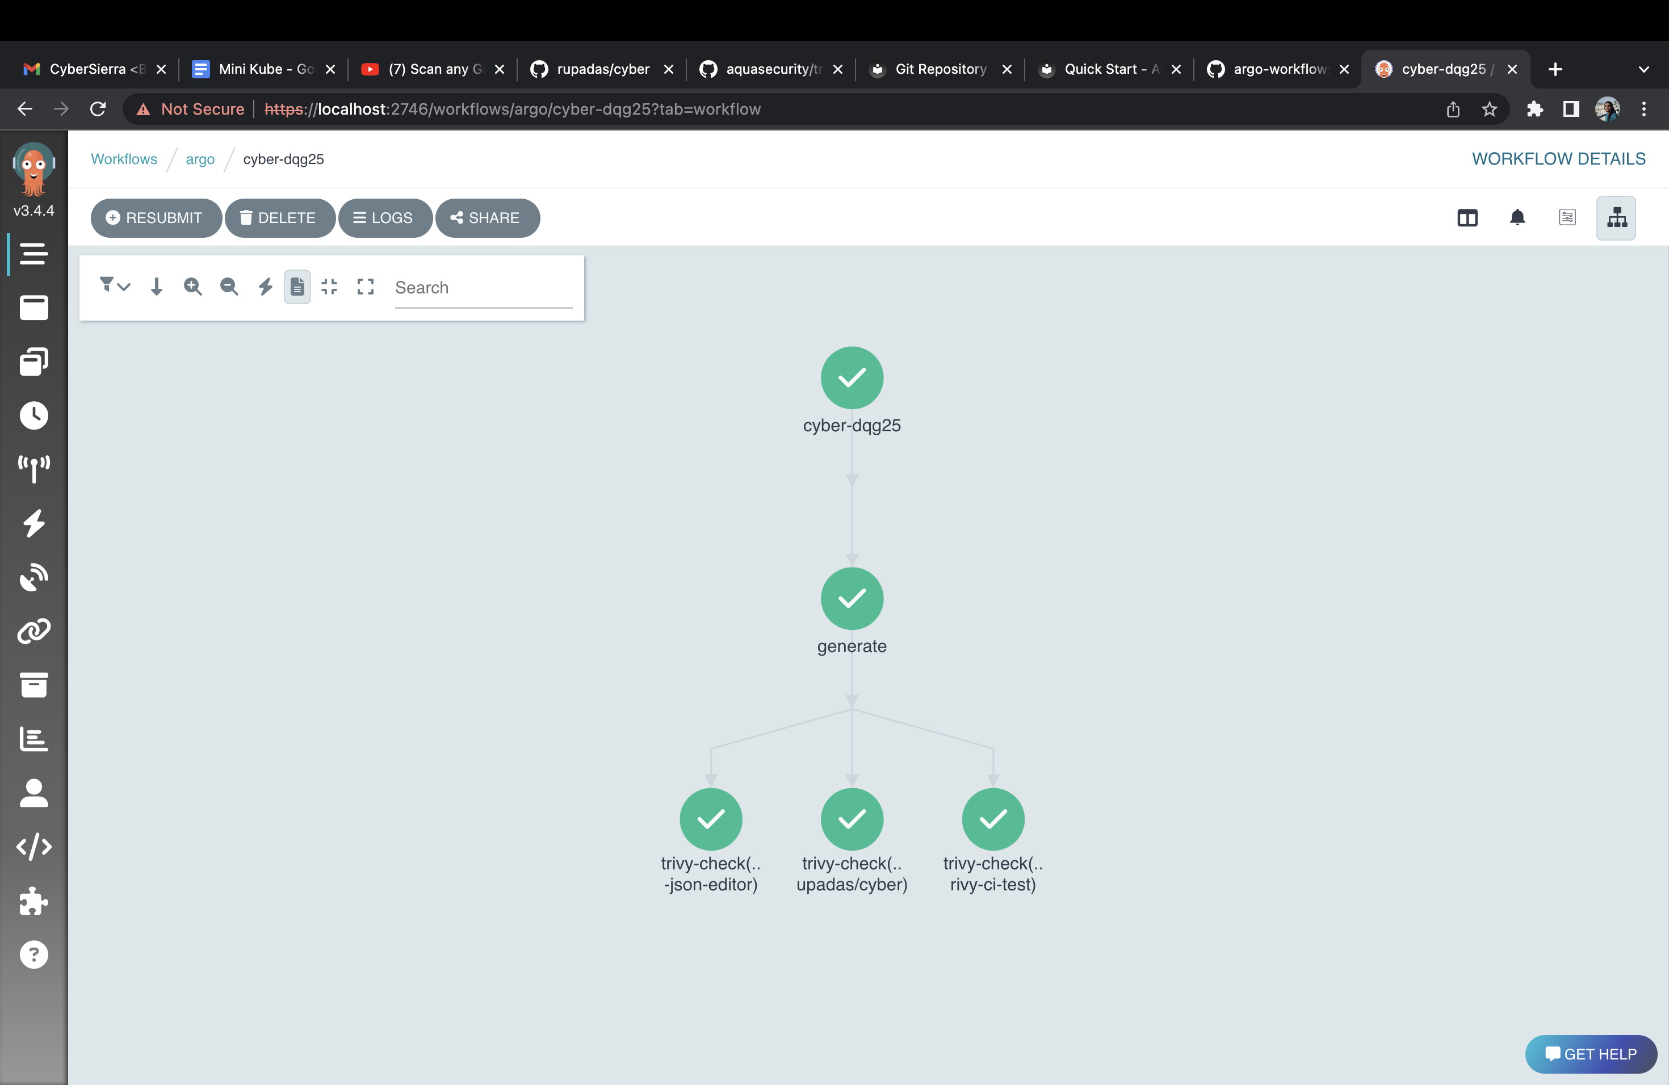Click the zoom in magnifier icon

pos(192,287)
